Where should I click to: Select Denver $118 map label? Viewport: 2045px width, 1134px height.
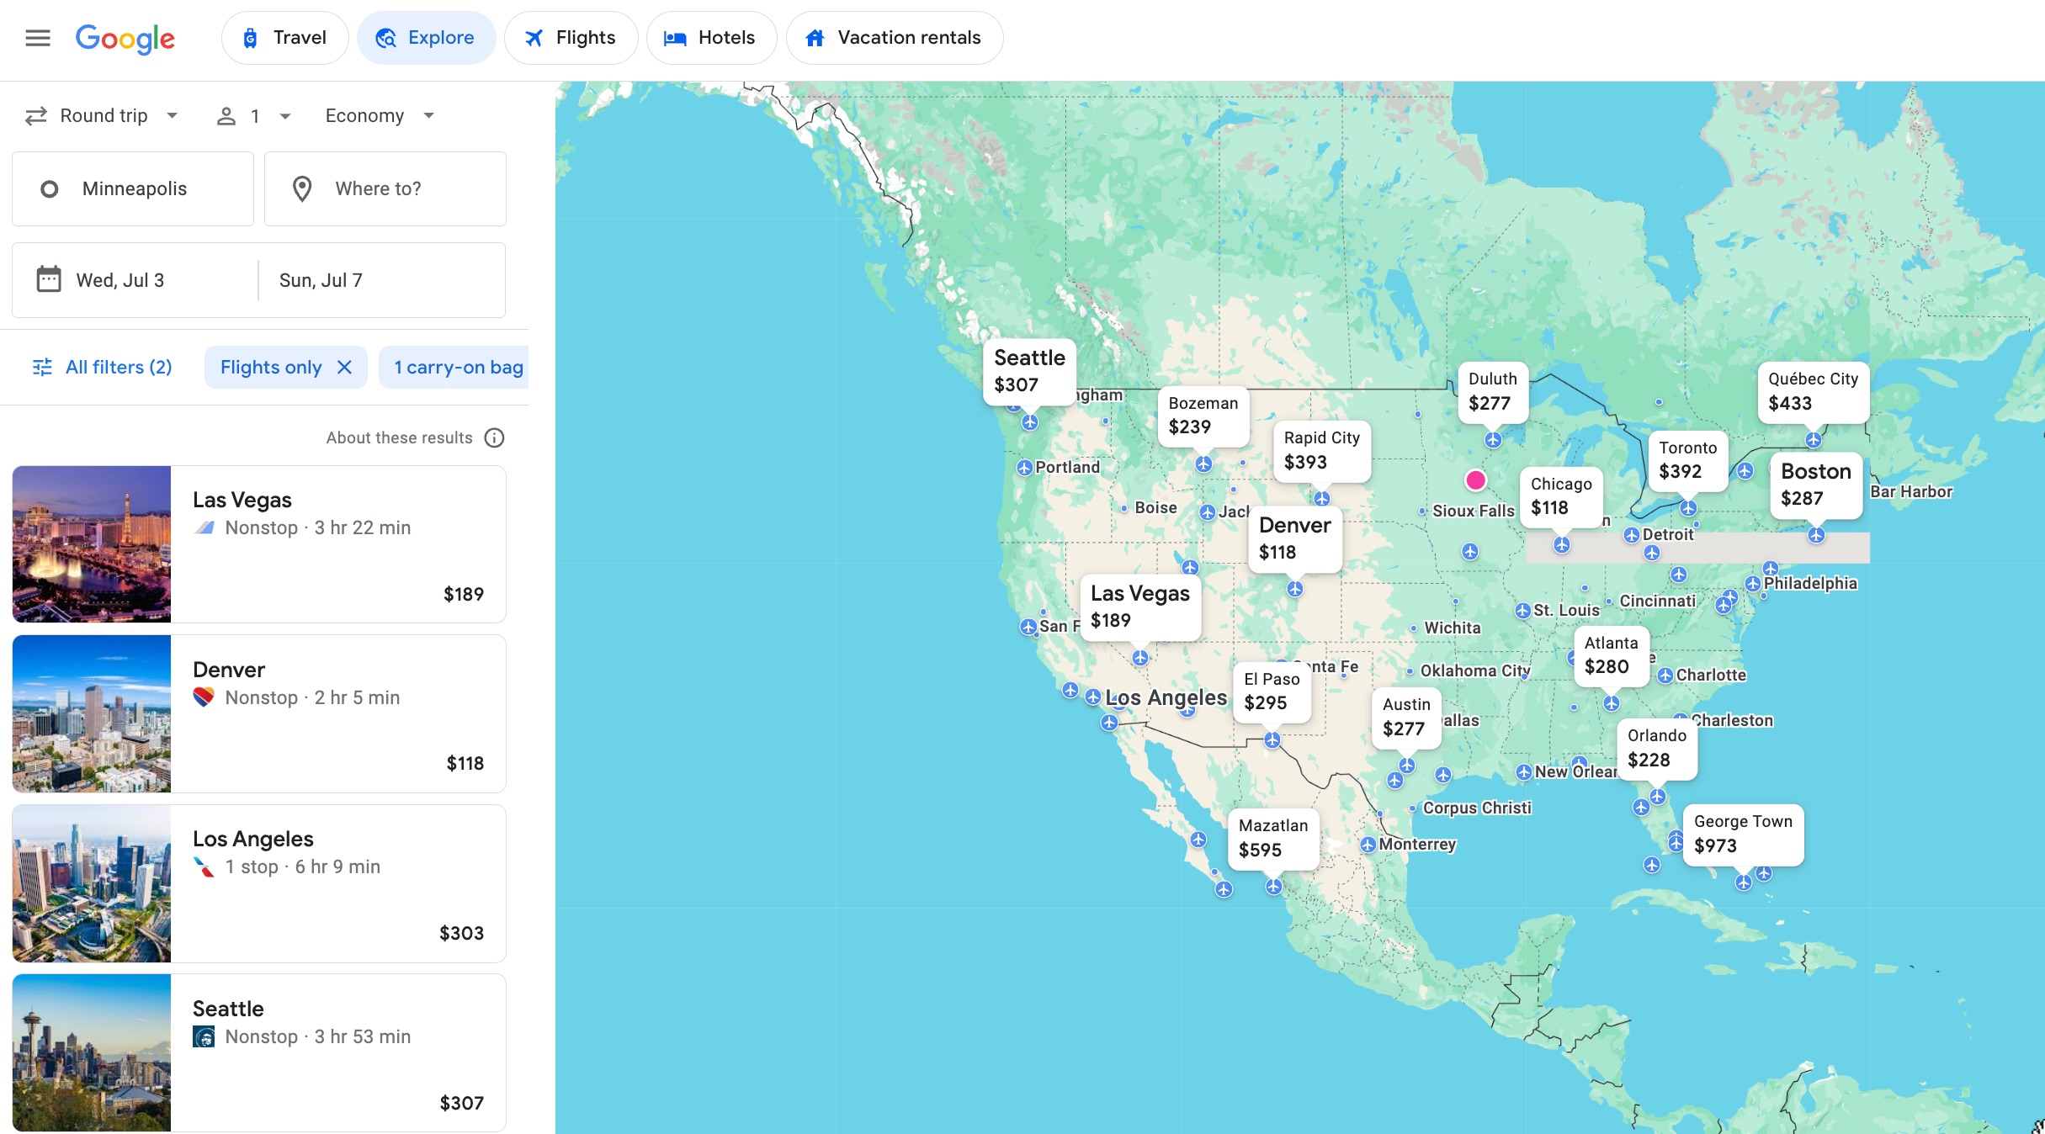click(x=1294, y=538)
